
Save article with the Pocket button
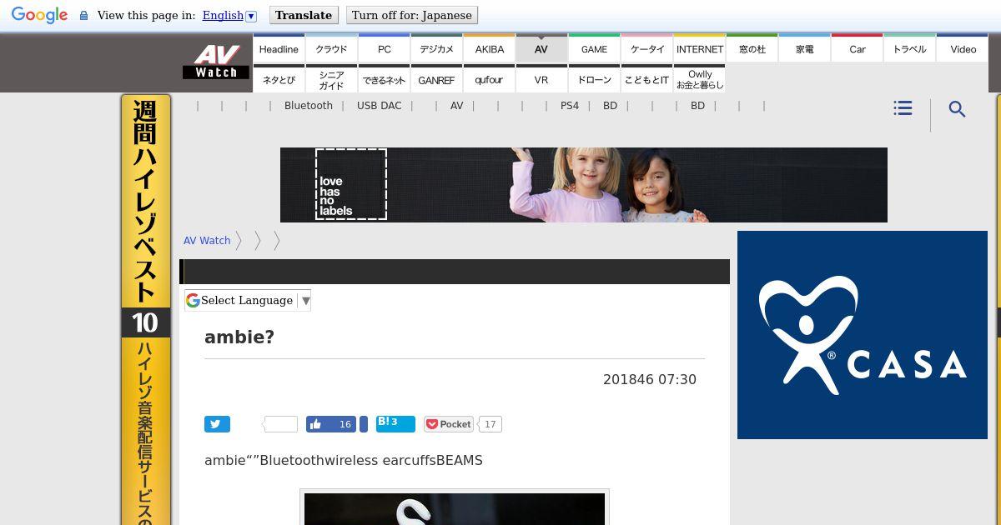pyautogui.click(x=449, y=424)
